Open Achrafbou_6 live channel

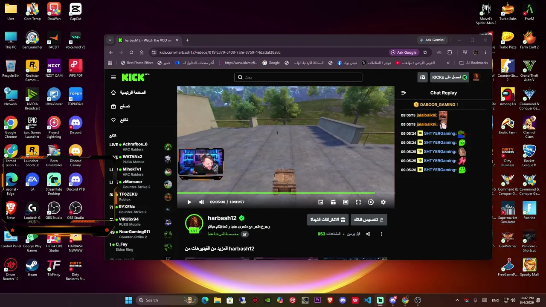tap(141, 147)
